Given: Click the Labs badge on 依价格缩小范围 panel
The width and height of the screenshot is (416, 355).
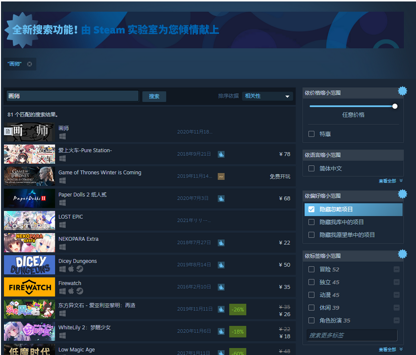Looking at the screenshot, I should (x=403, y=91).
